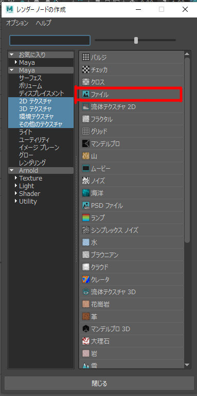Screen dimensions: 197x396
Task: Choose the 雪 snow texture icon
Action: (x=86, y=365)
